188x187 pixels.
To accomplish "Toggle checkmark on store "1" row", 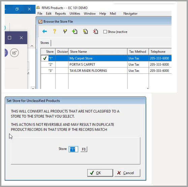I will (45, 58).
